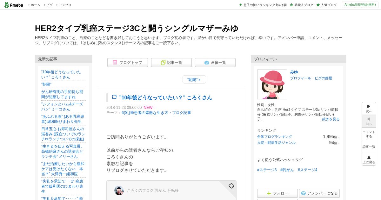Open ホーム in the top navigation
Image resolution: width=381 pixels, height=200 pixels.
pos(35,5)
